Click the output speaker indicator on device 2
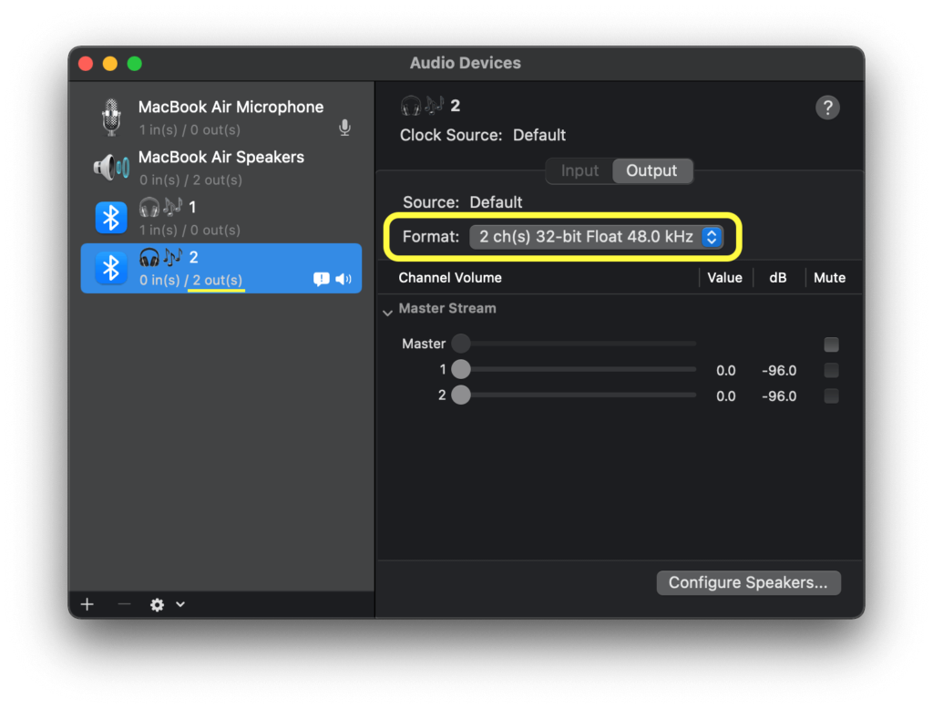This screenshot has width=933, height=709. [x=343, y=279]
